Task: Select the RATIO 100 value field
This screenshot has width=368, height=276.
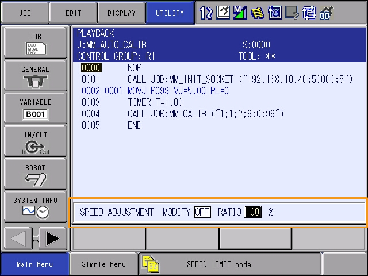Action: pos(253,212)
